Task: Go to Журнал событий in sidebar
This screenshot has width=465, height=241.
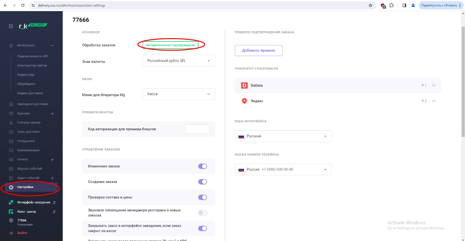Action: pyautogui.click(x=30, y=168)
